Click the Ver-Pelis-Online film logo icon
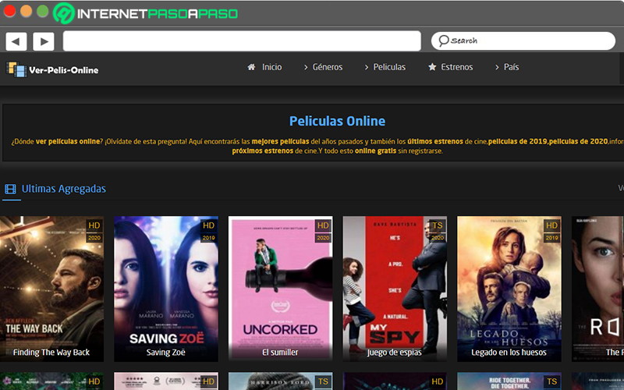The height and width of the screenshot is (390, 624). point(16,69)
